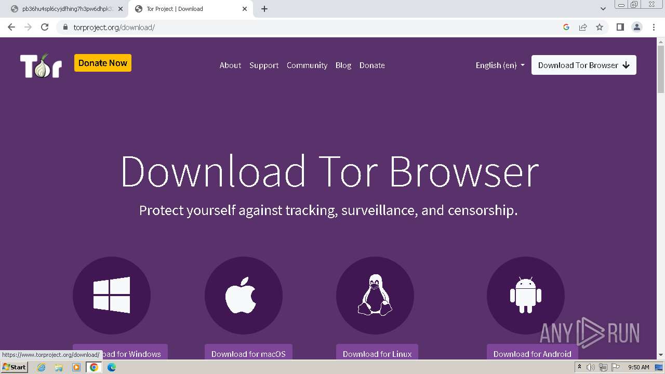Click the 9:50 AM system clock

pos(639,367)
